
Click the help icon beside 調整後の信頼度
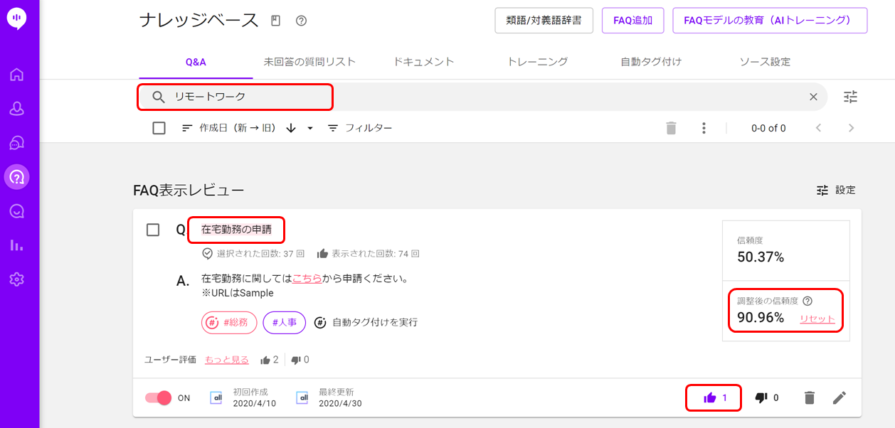pos(807,301)
